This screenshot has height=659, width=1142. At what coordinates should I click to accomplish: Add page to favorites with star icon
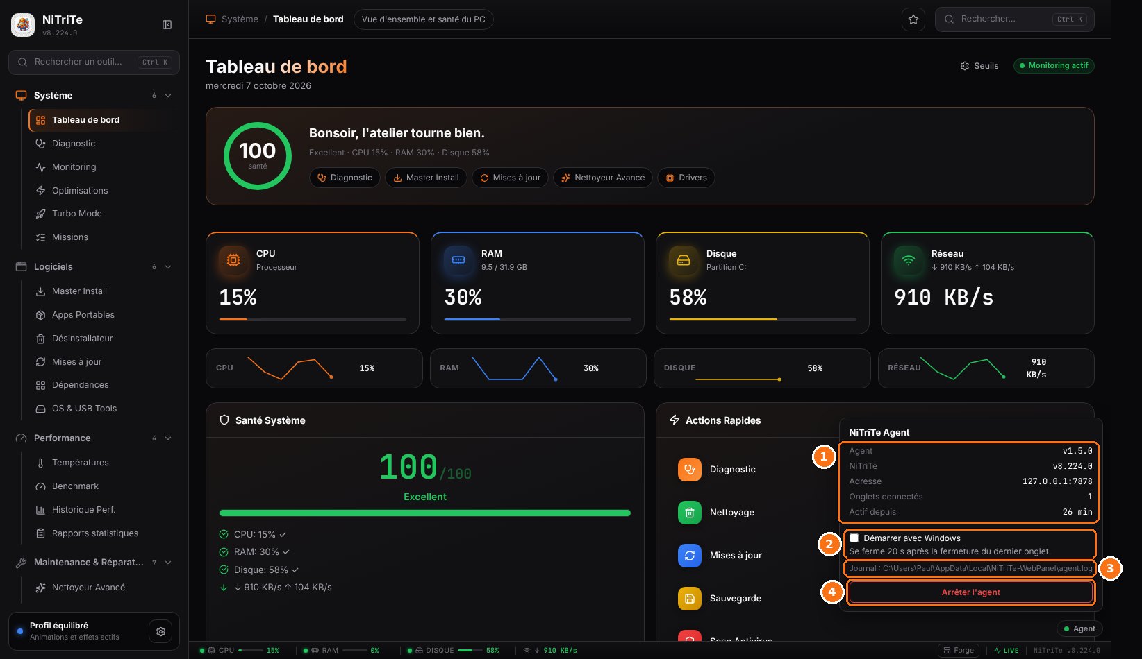click(x=913, y=19)
